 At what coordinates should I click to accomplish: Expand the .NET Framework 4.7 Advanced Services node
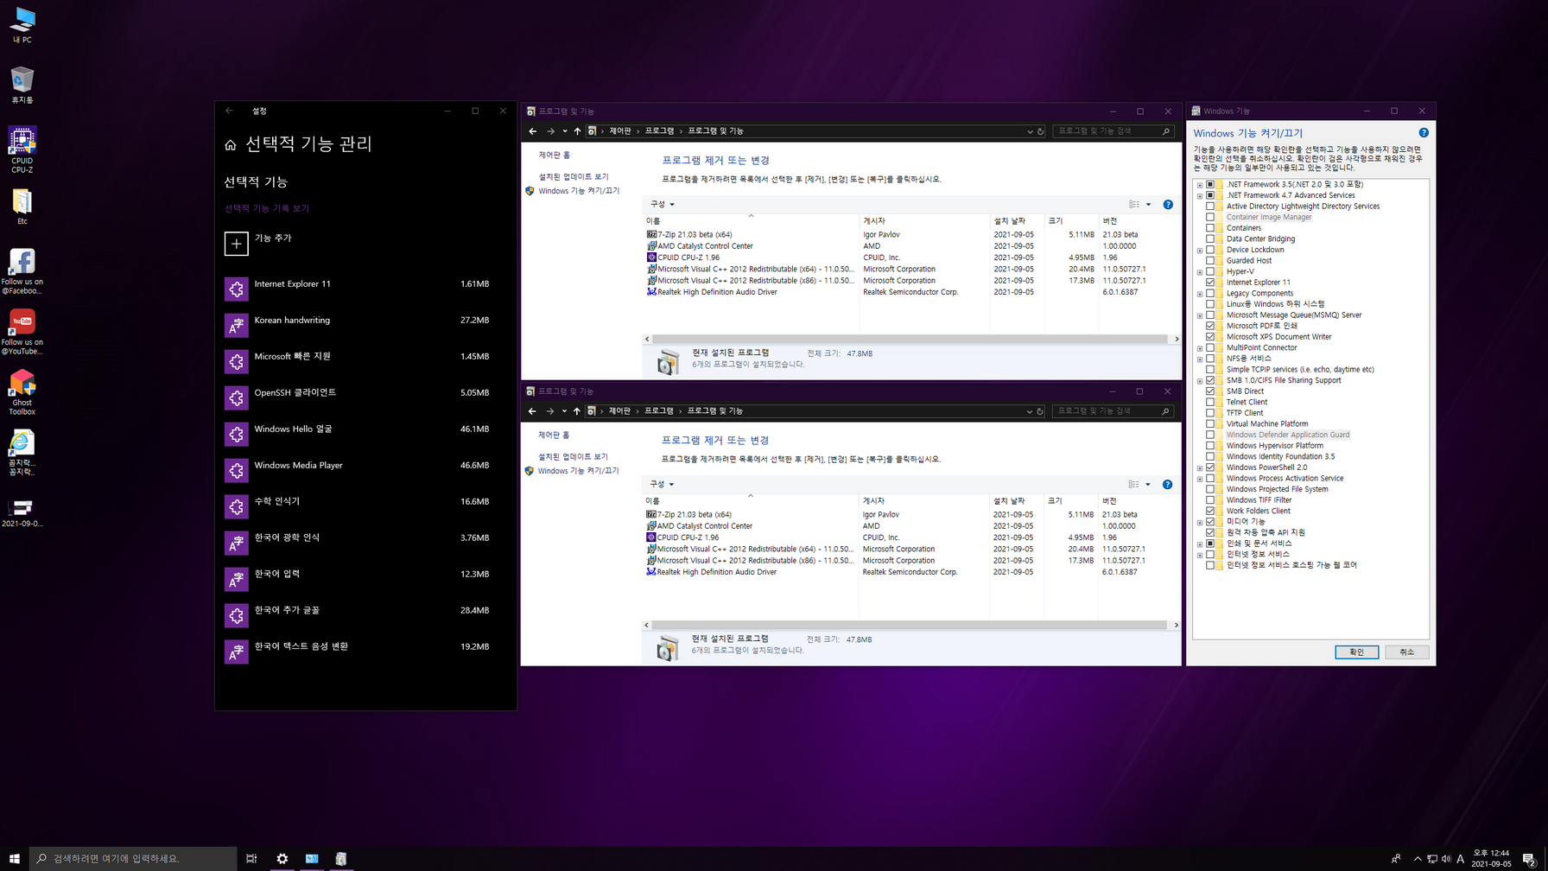pyautogui.click(x=1200, y=195)
